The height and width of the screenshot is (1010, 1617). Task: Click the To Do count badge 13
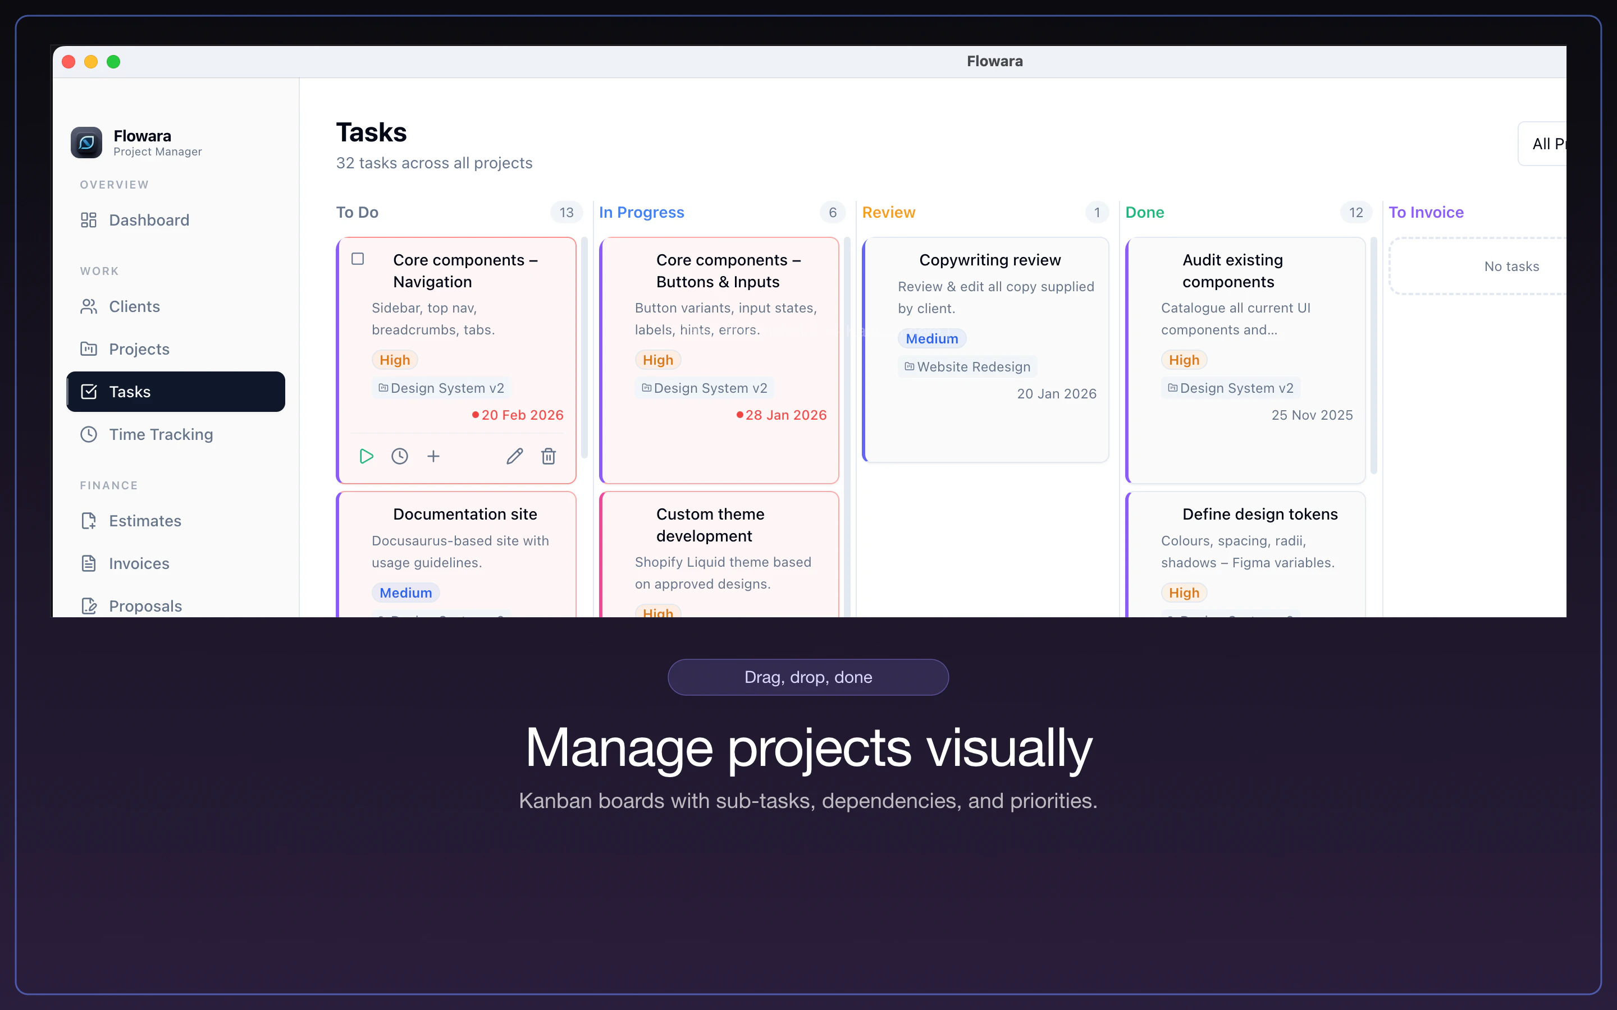567,213
